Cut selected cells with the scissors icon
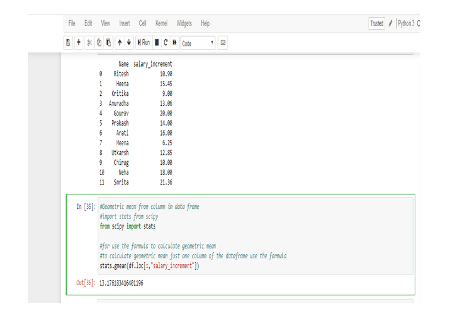 pos(89,43)
